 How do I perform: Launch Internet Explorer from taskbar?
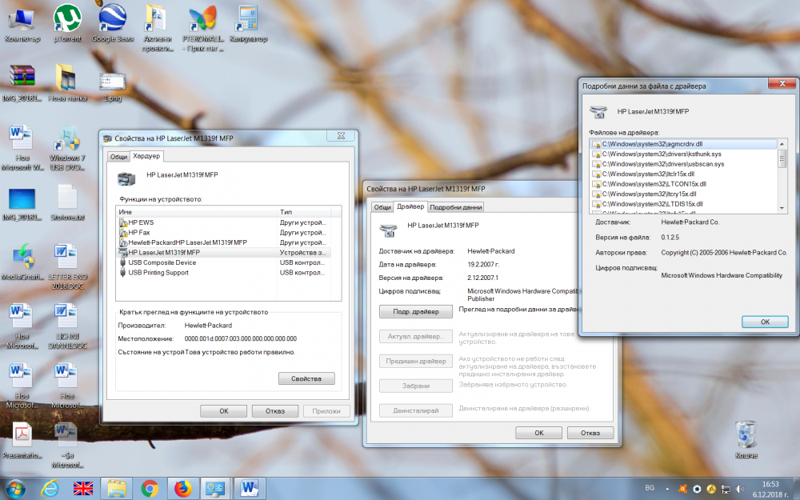click(50, 489)
